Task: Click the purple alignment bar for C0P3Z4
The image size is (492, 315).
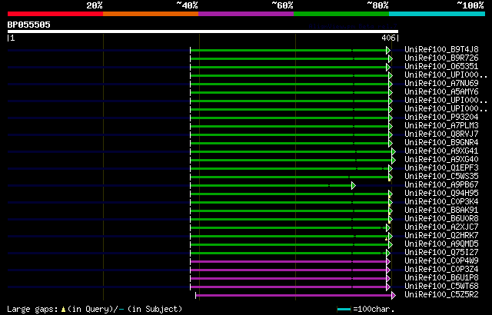Action: [288, 270]
